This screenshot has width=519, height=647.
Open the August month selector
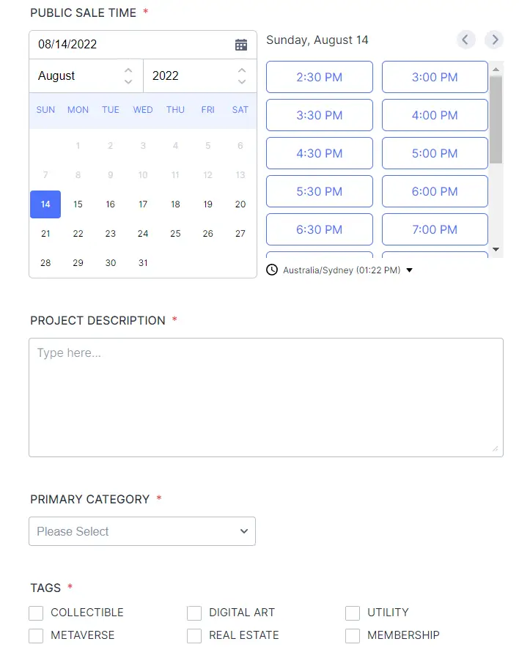(86, 76)
